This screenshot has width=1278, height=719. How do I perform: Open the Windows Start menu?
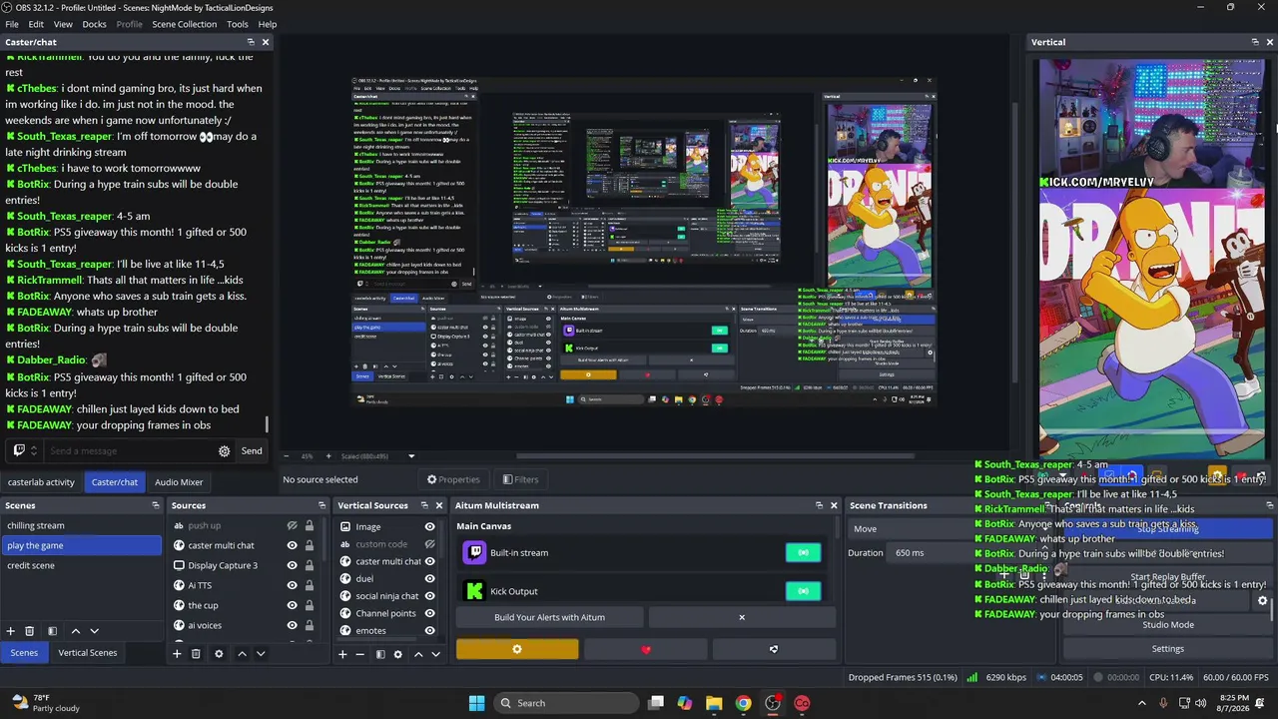coord(476,703)
